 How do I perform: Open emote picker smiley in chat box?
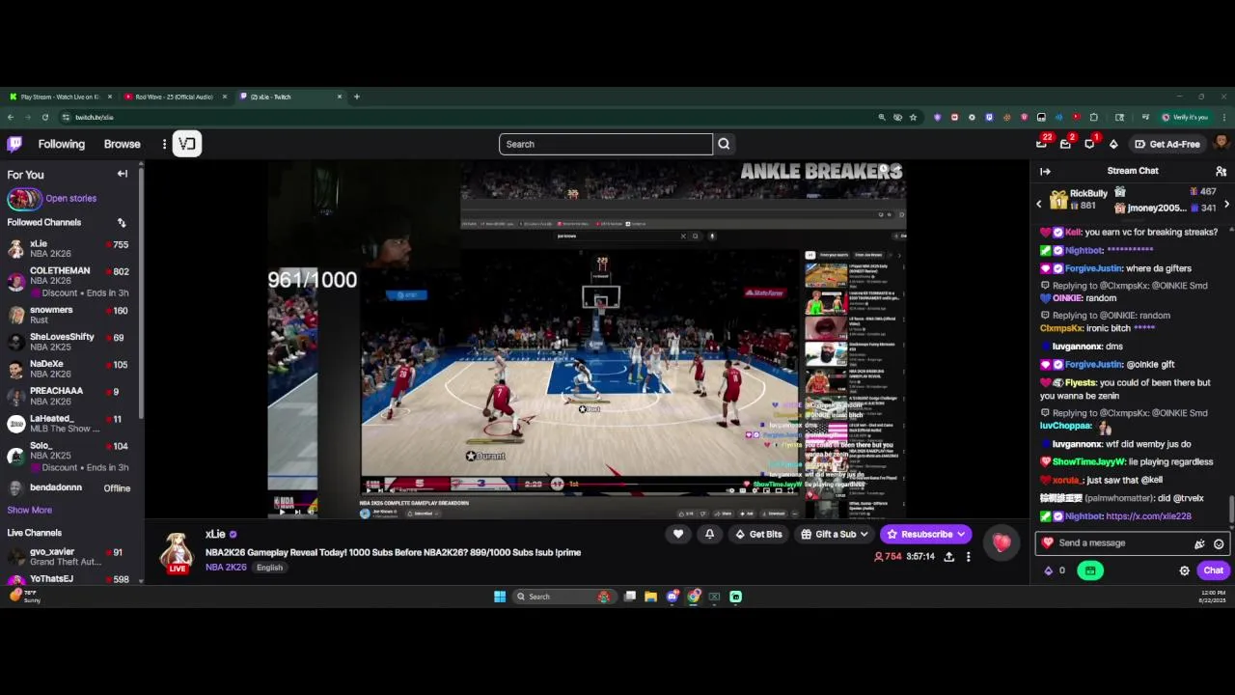[x=1219, y=543]
